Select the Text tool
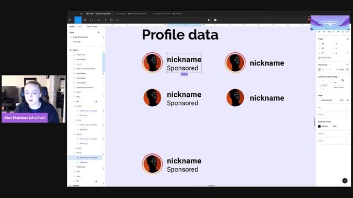 pyautogui.click(x=105, y=20)
